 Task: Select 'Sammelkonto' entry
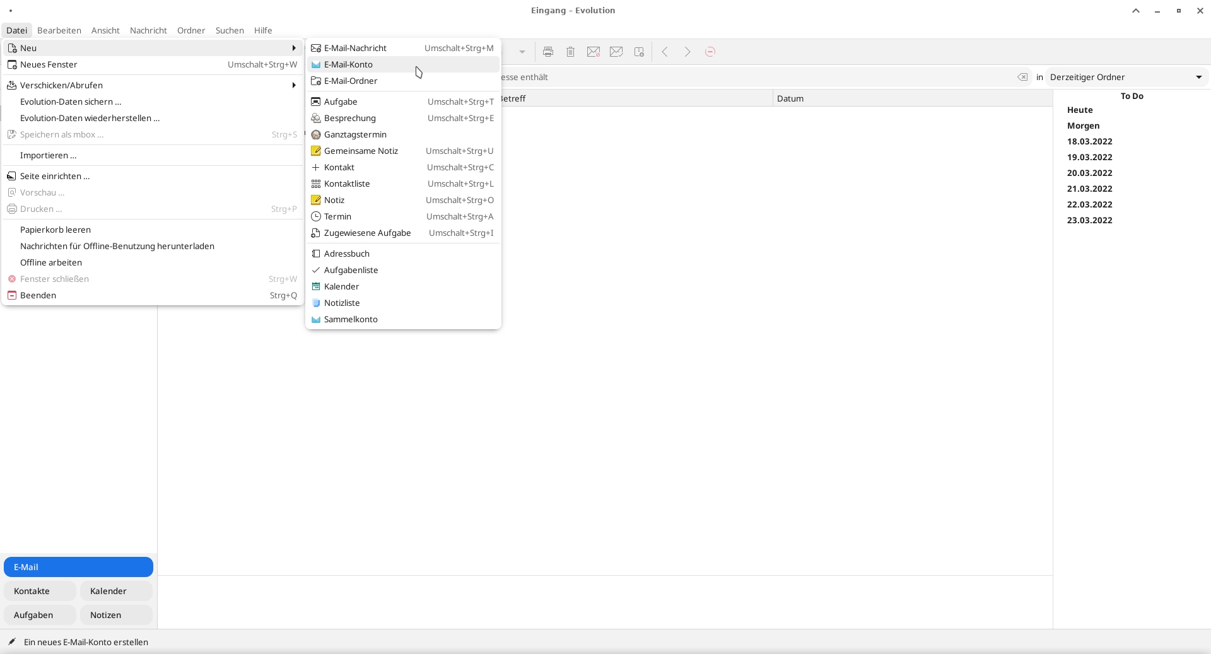[403, 319]
